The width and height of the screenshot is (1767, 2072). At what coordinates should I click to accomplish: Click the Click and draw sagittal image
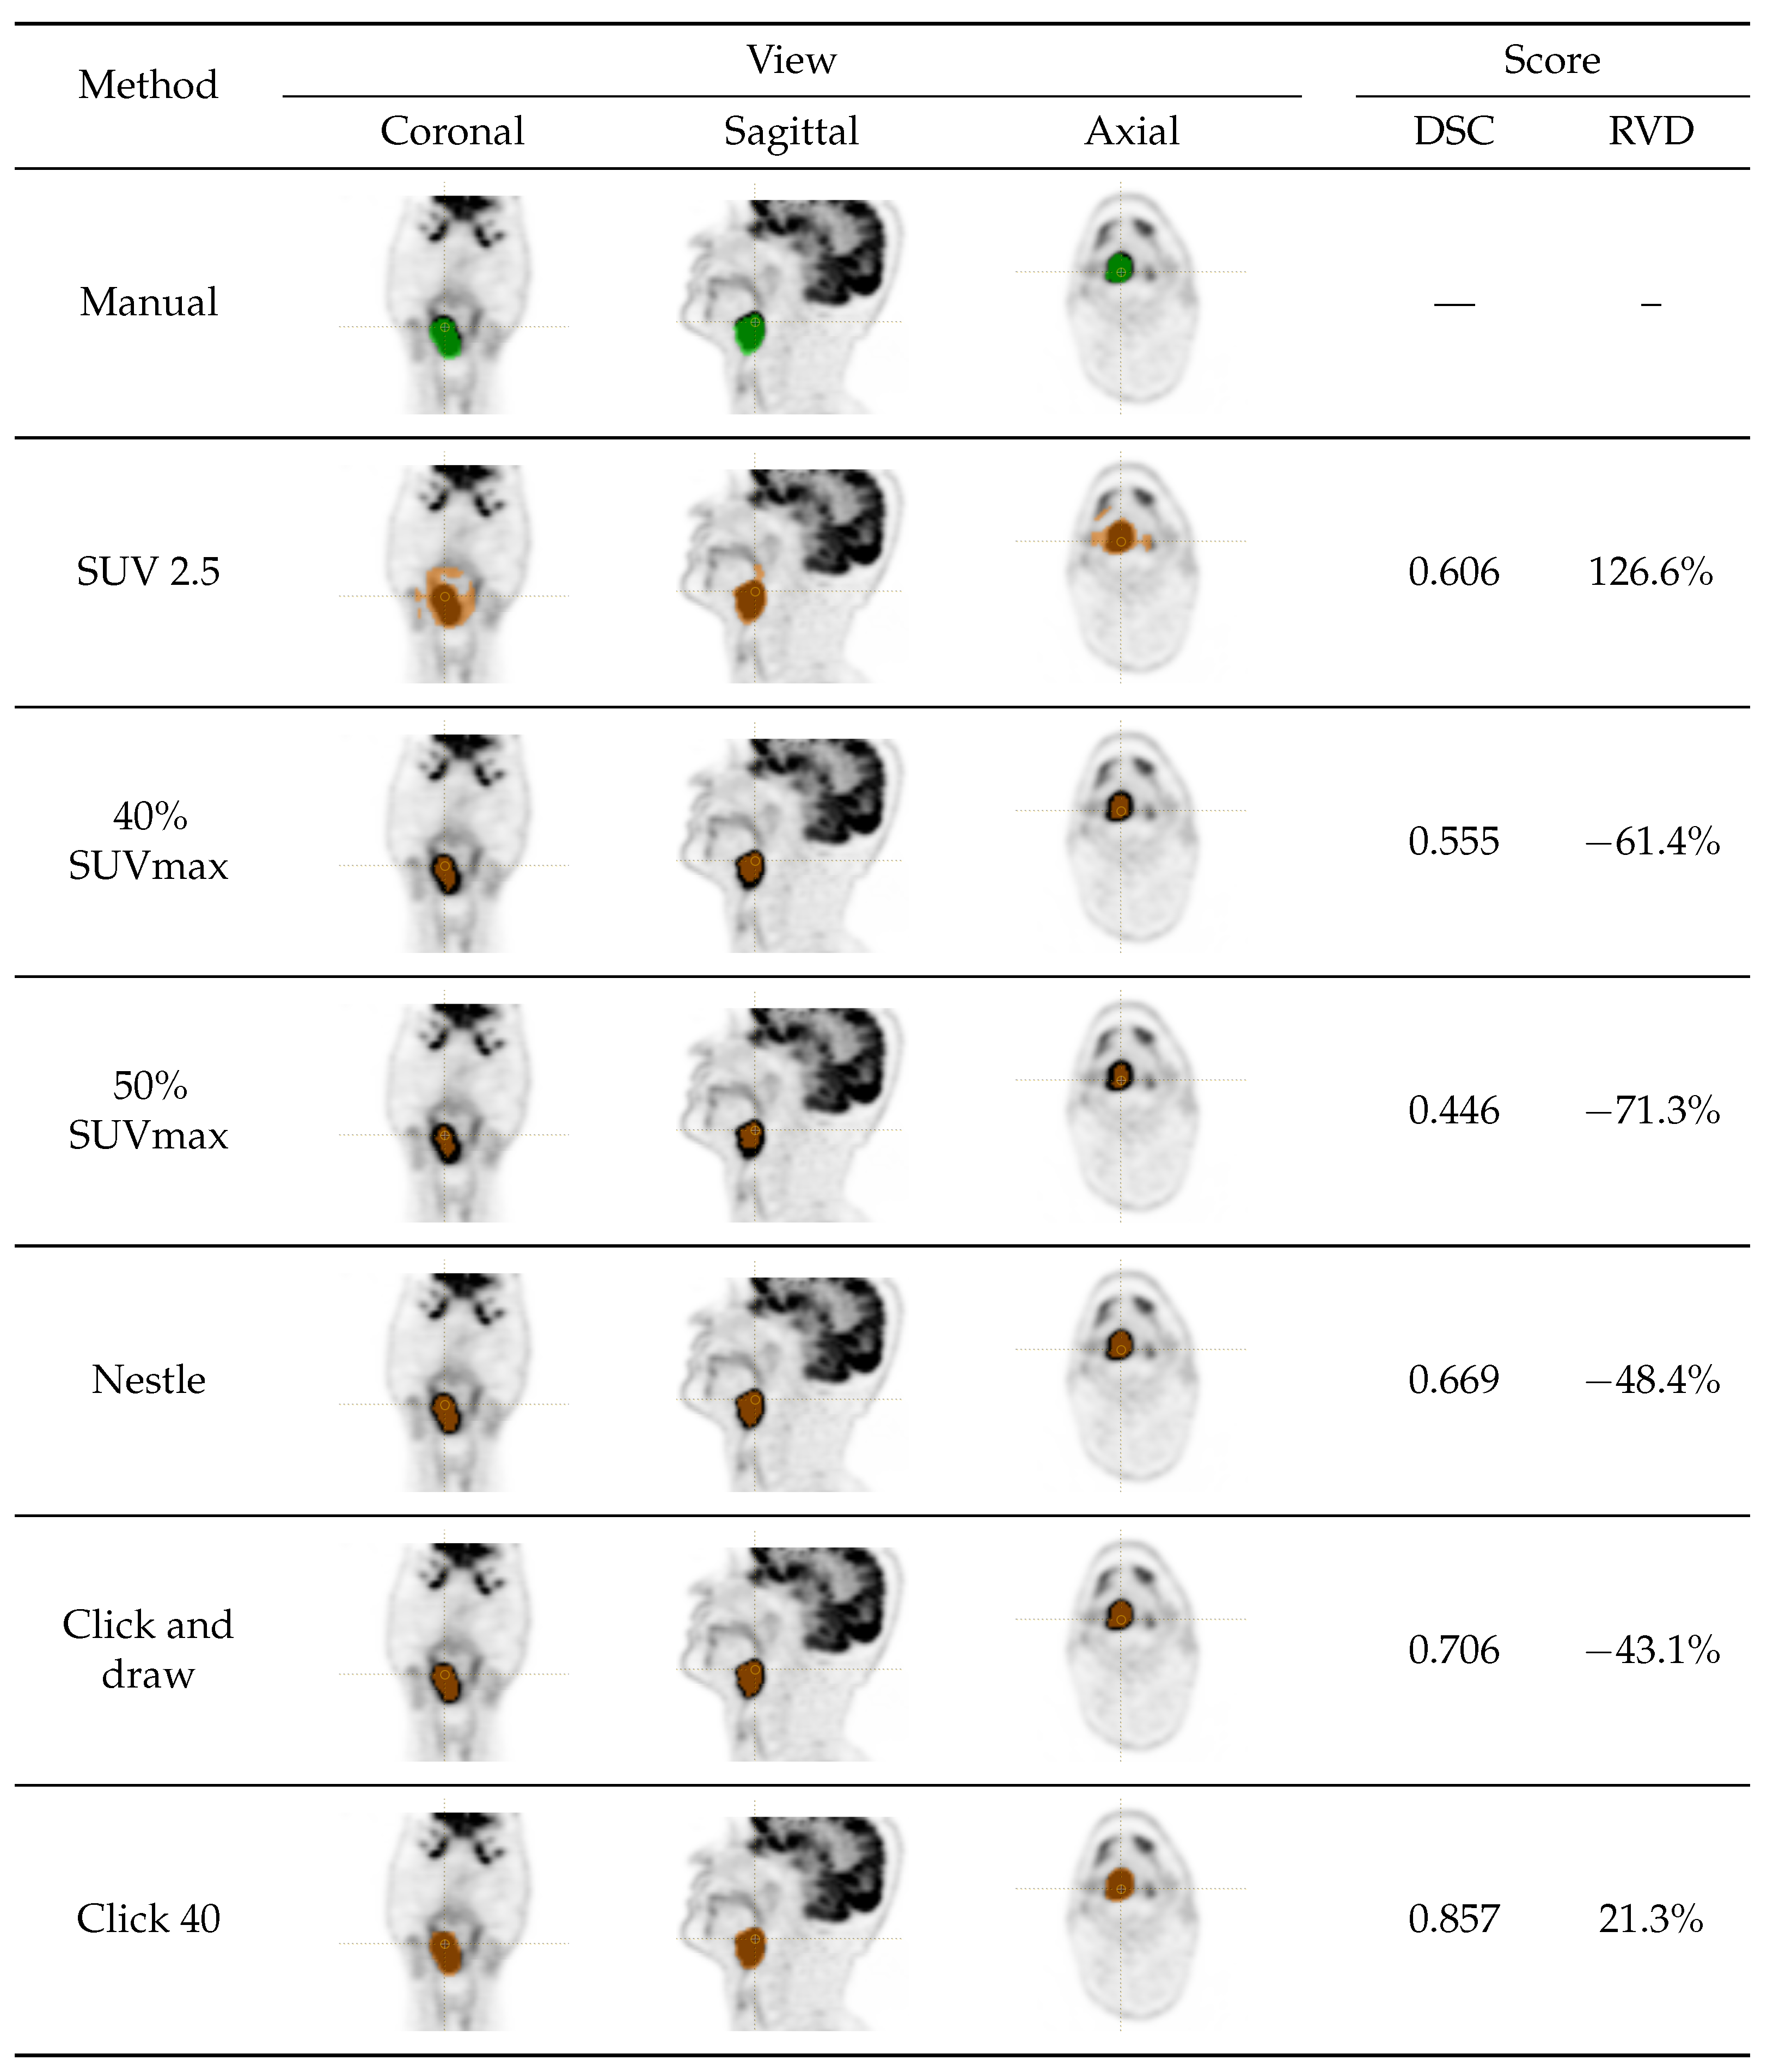click(x=791, y=1651)
